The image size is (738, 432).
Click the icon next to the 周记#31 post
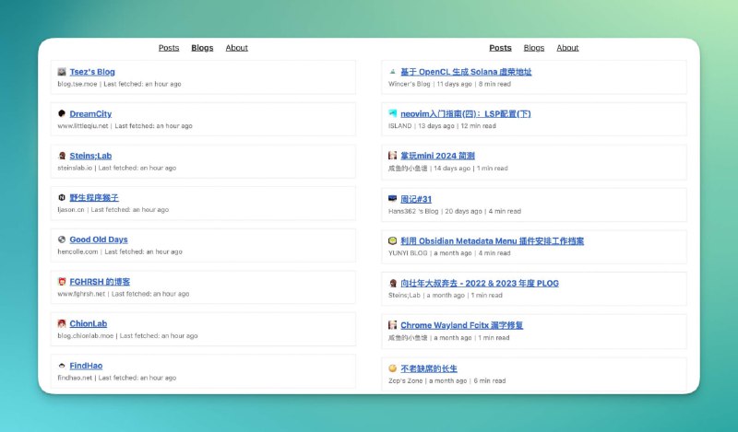393,198
